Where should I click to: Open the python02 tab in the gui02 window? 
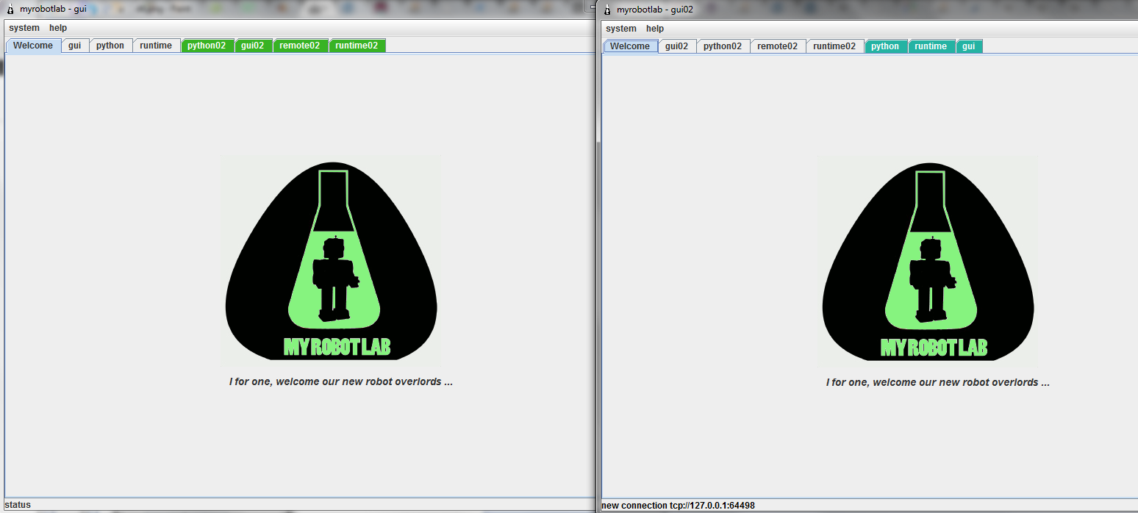[x=723, y=46]
